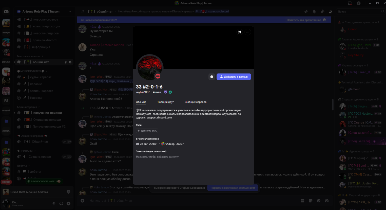Click Добавить роль button
The image size is (386, 210).
147,131
